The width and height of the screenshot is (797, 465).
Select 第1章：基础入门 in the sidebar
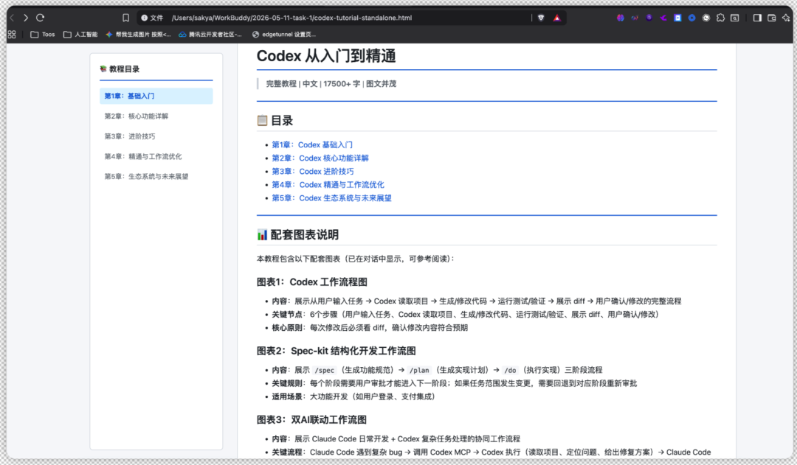[156, 96]
